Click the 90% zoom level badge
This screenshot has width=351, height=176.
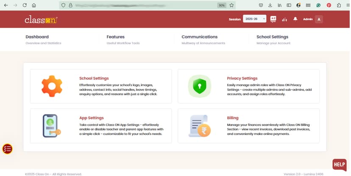click(x=222, y=5)
